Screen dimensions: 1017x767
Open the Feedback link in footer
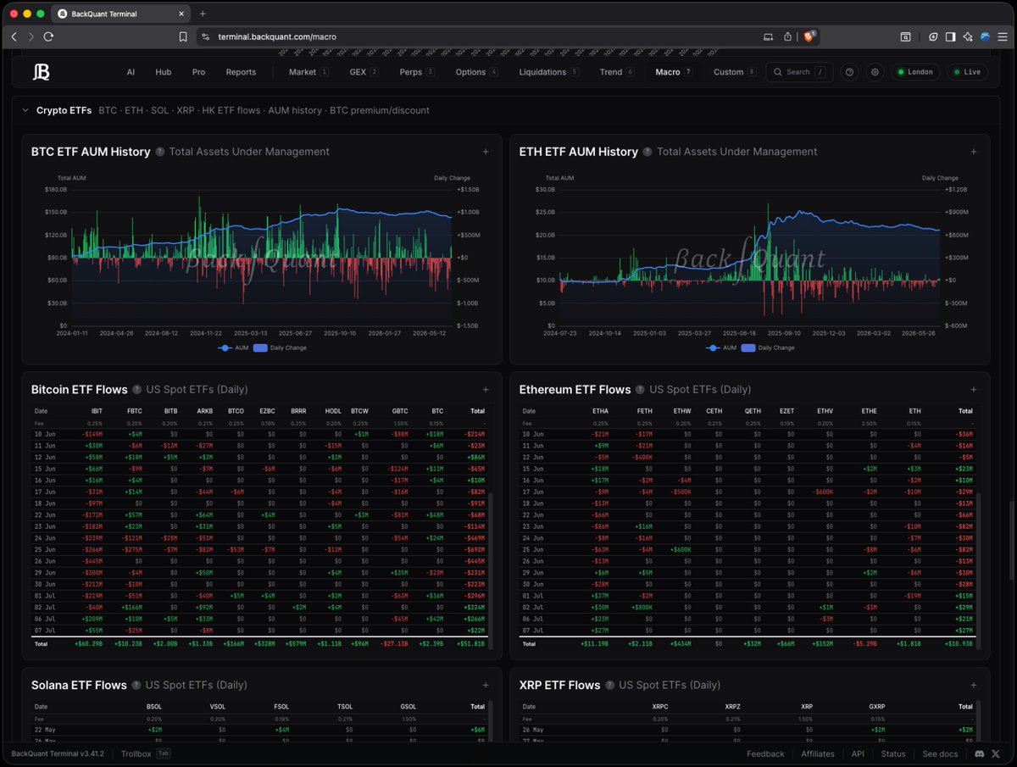pos(765,753)
